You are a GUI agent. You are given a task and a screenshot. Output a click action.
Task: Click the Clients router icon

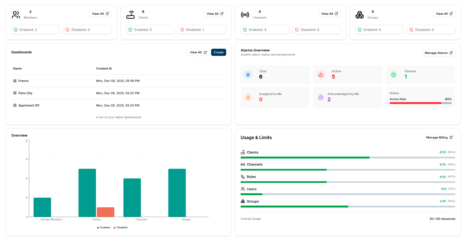pos(130,15)
